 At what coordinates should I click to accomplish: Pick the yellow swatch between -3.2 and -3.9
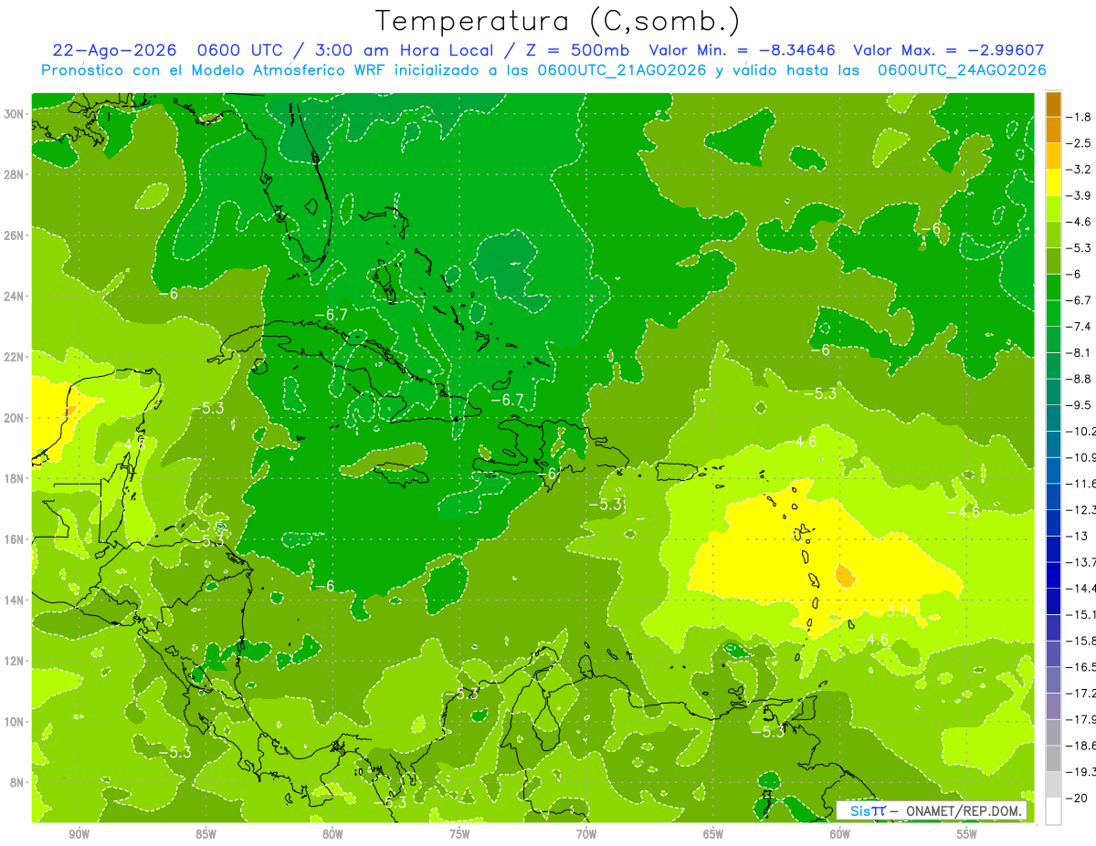(1053, 183)
